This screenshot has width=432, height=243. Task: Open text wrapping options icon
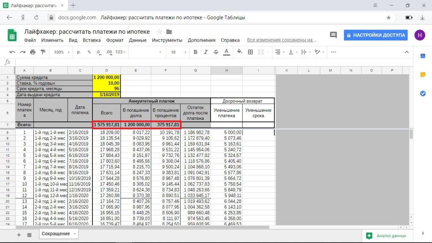304,52
